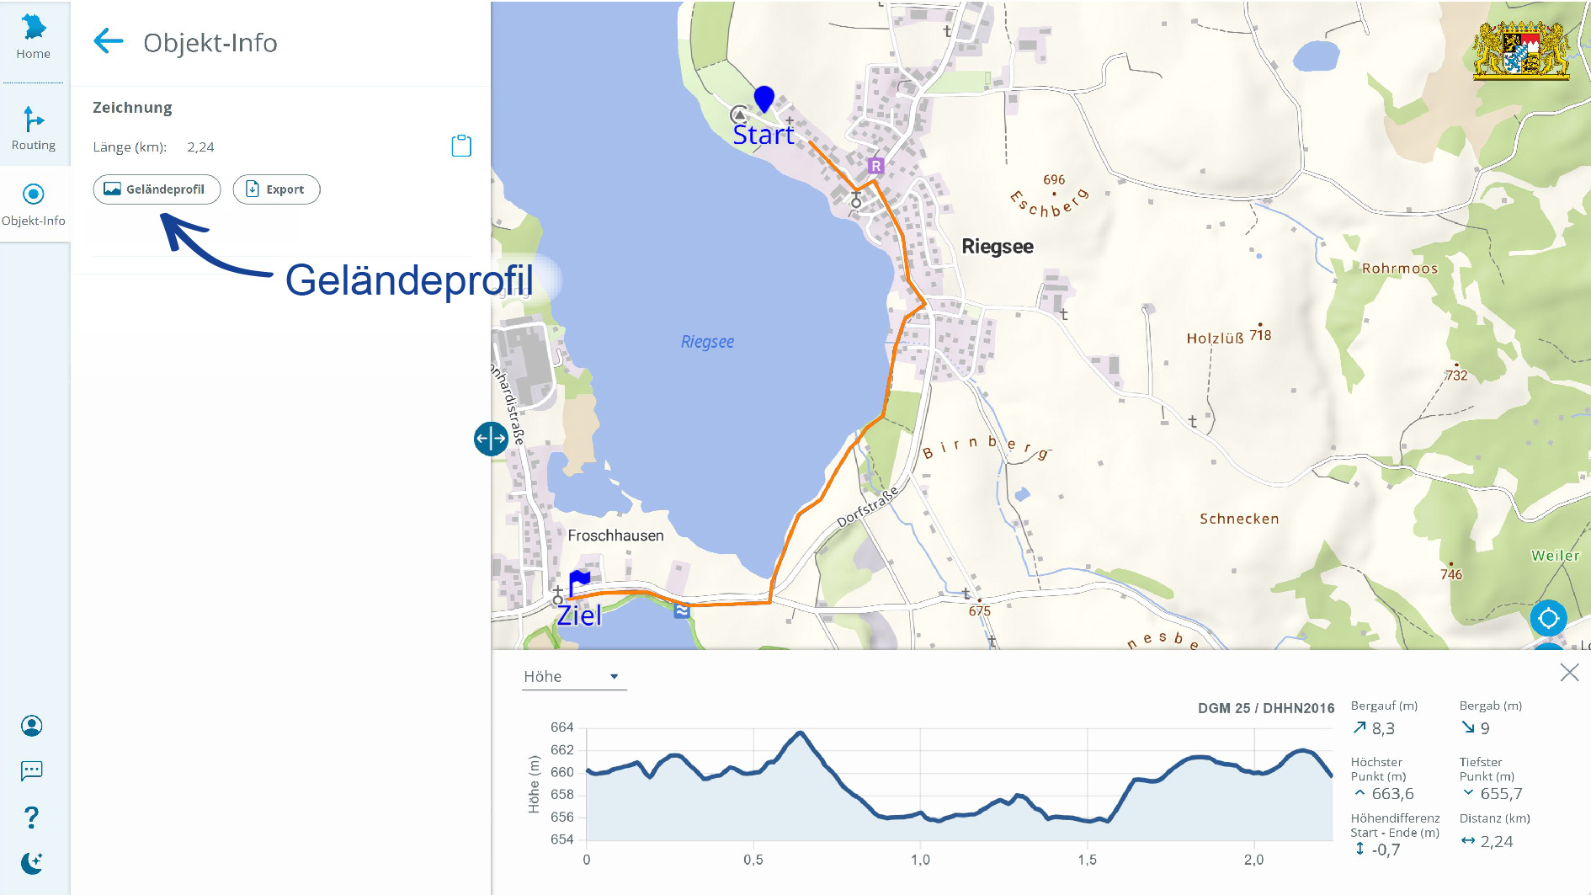The image size is (1591, 895).
Task: Export the drawing
Action: [x=276, y=189]
